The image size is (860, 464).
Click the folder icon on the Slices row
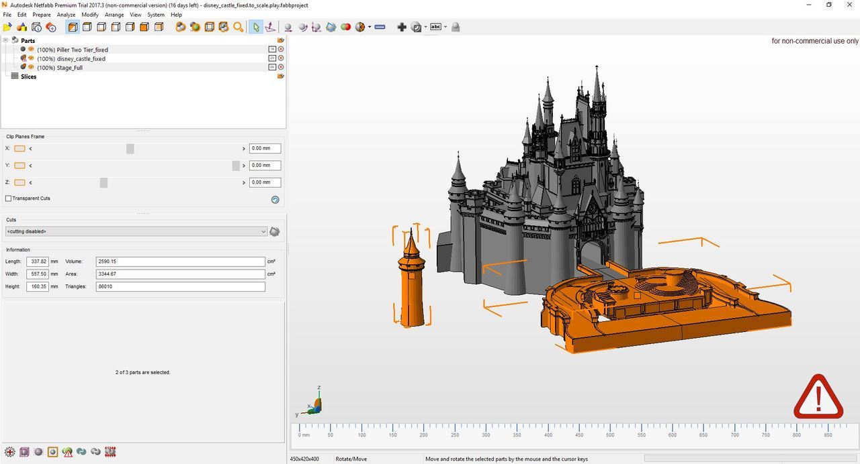click(281, 76)
